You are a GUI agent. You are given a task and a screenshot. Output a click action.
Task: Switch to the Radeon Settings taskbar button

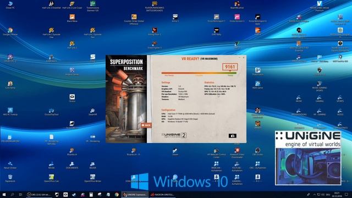(163, 194)
